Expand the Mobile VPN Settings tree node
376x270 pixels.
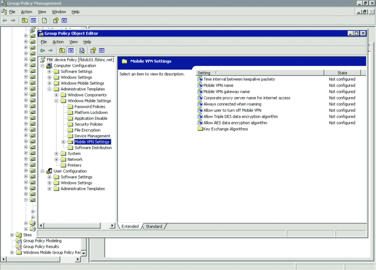64,142
